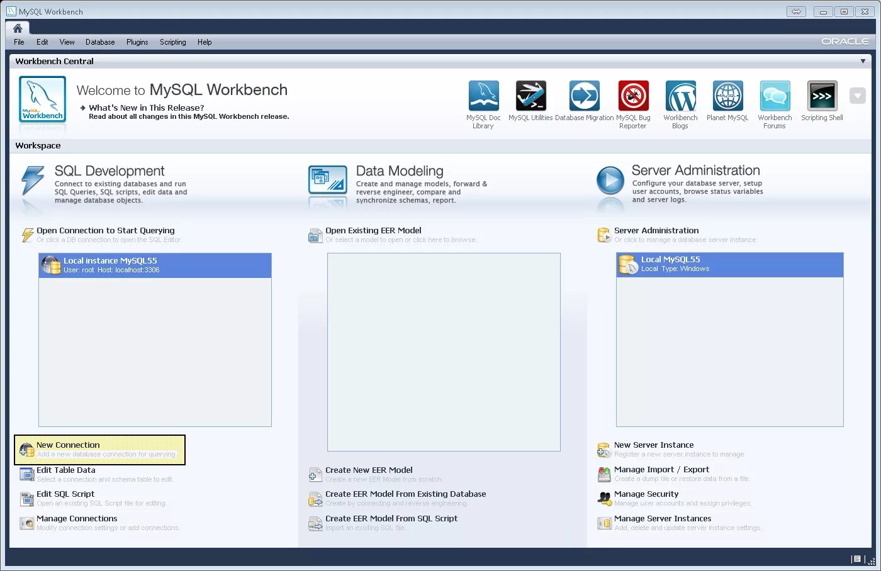Image resolution: width=881 pixels, height=571 pixels.
Task: Click the Manage Connections icon
Action: pyautogui.click(x=27, y=523)
